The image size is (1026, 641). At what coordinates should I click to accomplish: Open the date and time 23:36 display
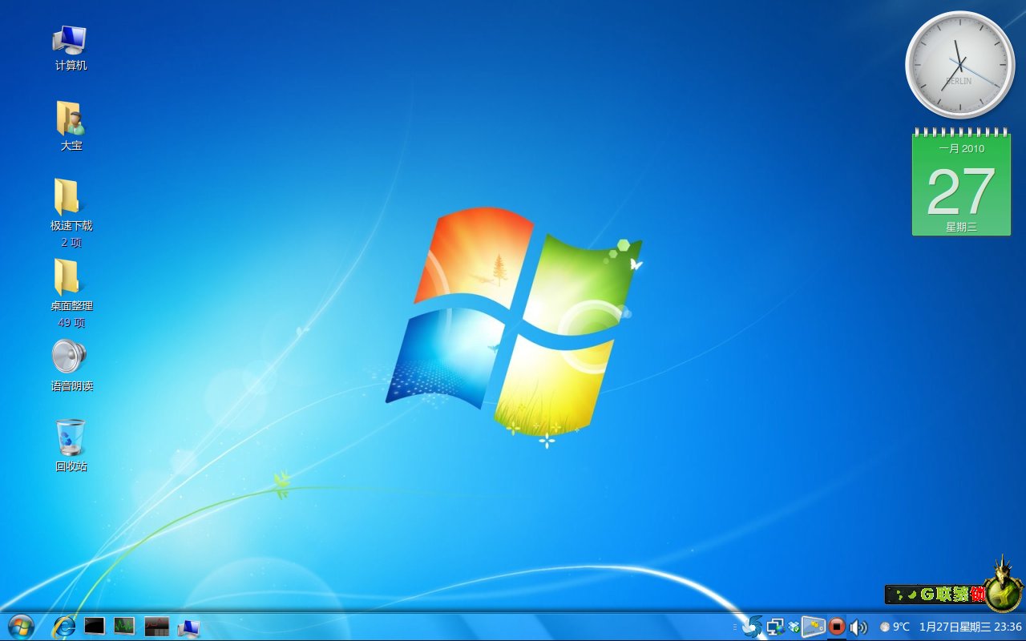(x=971, y=627)
